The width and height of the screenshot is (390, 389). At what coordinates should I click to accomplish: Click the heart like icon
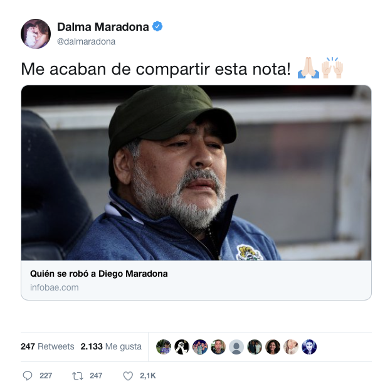pyautogui.click(x=128, y=376)
